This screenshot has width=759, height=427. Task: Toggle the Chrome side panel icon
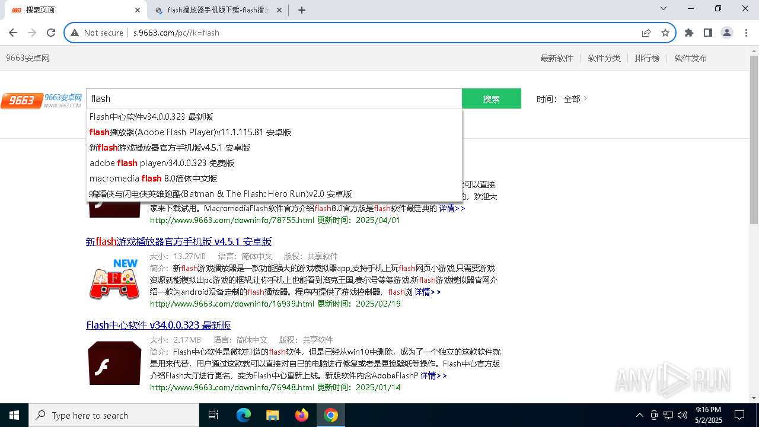[708, 33]
